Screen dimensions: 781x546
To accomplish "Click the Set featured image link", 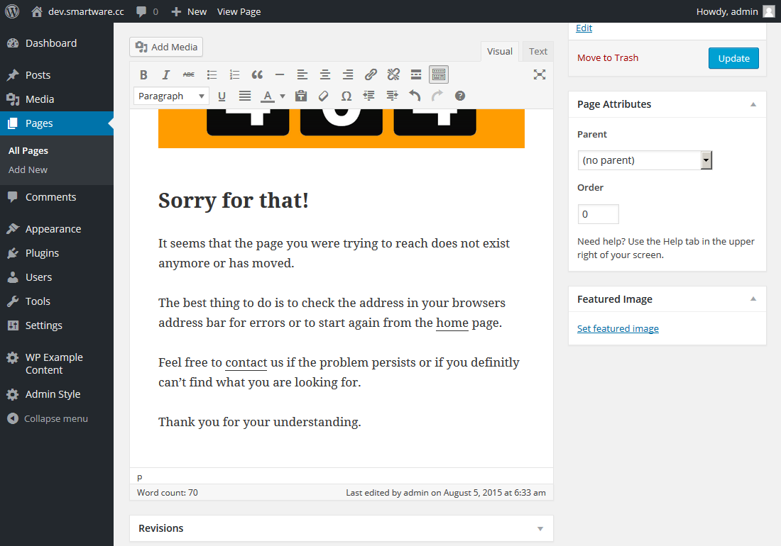I will pos(618,328).
